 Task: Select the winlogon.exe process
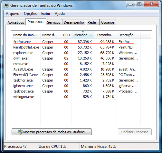click(81, 97)
